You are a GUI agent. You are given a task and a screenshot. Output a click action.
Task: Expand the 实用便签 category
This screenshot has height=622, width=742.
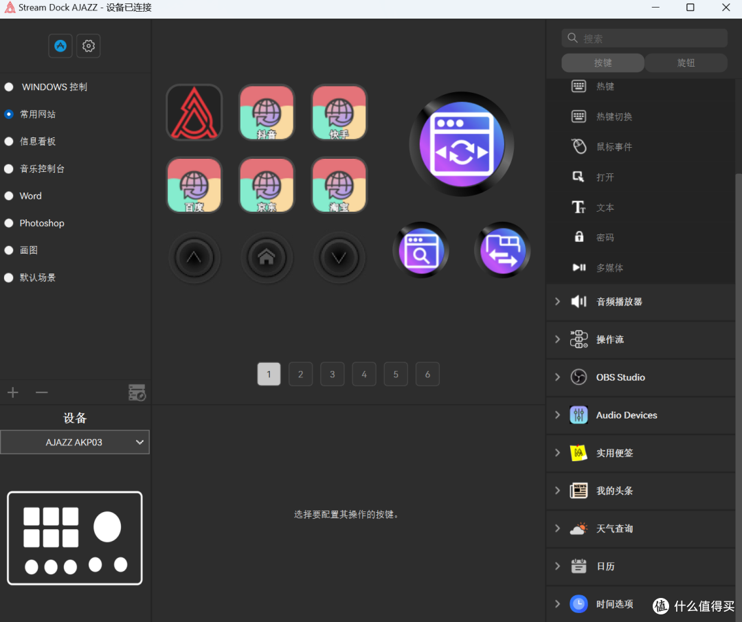(641, 453)
